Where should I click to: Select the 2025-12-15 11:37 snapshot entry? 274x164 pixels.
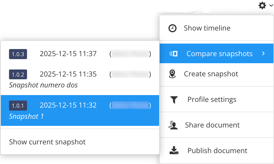point(68,54)
